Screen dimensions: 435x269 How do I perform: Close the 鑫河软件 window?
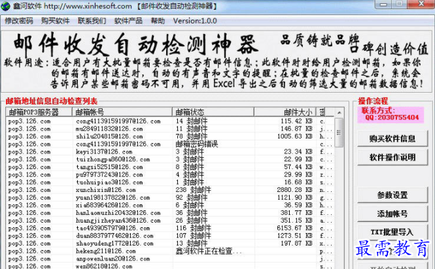(421, 4)
